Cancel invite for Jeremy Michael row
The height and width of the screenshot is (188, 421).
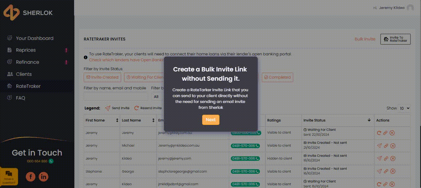coord(392,146)
